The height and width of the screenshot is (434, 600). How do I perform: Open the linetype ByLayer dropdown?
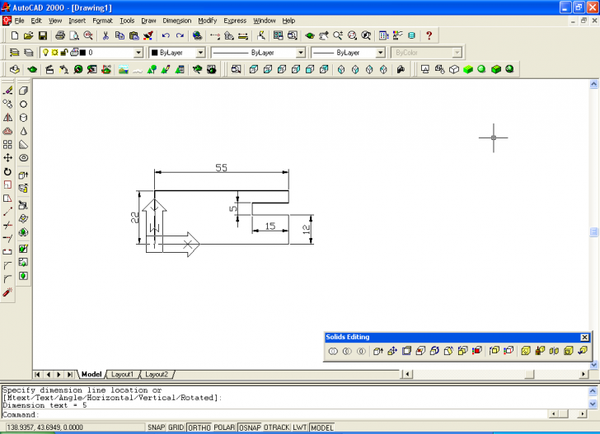tap(301, 53)
